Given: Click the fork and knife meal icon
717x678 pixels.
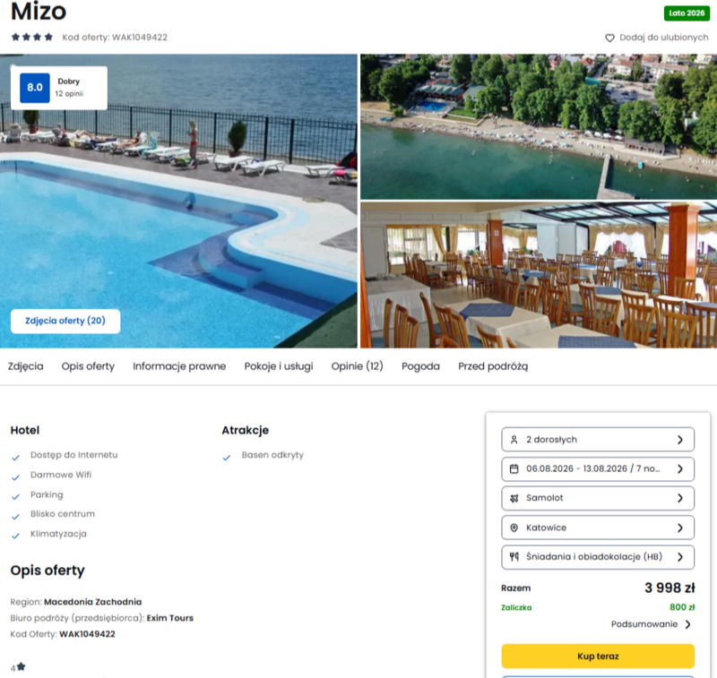Looking at the screenshot, I should (x=514, y=556).
